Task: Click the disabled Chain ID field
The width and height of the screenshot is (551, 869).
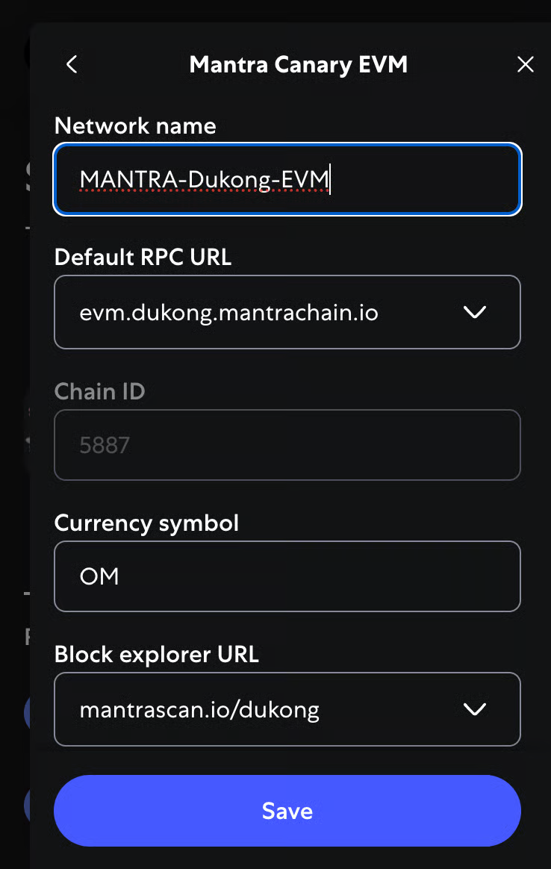Action: (x=287, y=445)
